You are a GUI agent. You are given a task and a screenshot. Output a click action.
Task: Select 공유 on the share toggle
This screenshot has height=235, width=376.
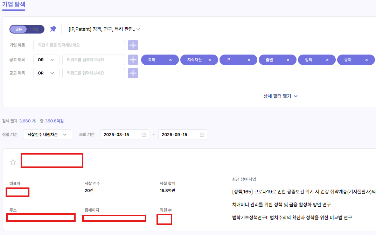pyautogui.click(x=18, y=29)
